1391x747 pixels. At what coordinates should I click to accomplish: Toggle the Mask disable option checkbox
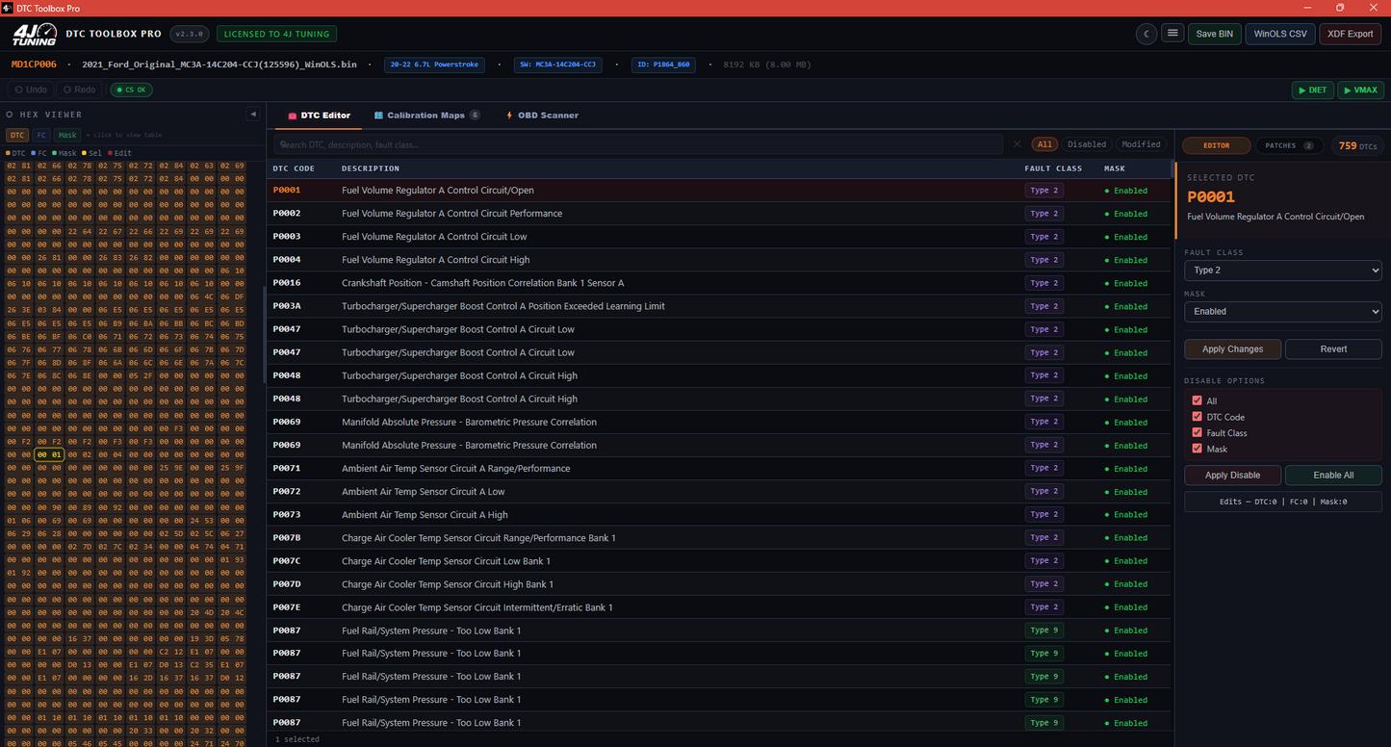point(1198,449)
